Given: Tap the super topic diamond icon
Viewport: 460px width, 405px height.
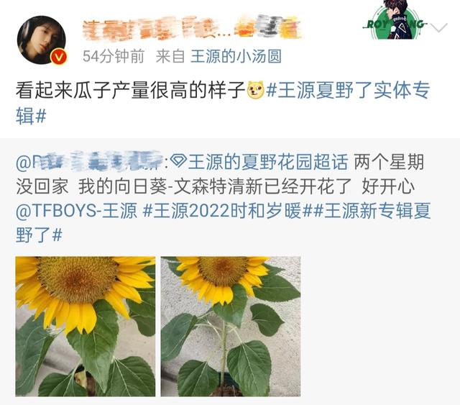Looking at the screenshot, I should tap(178, 162).
